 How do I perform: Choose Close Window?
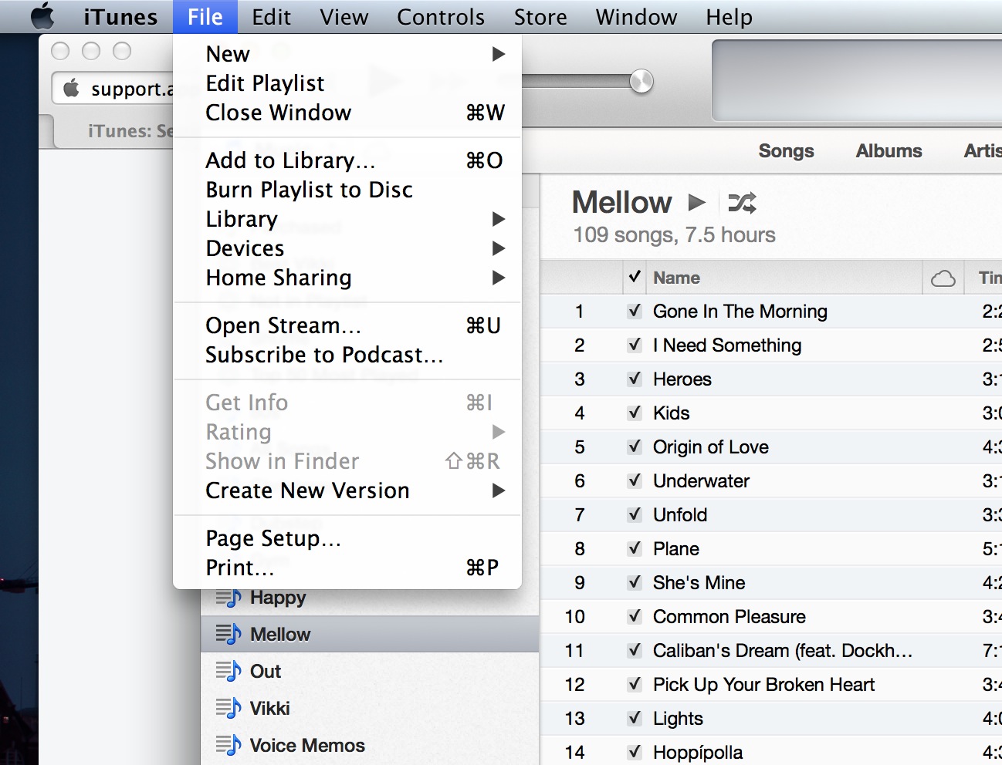347,113
